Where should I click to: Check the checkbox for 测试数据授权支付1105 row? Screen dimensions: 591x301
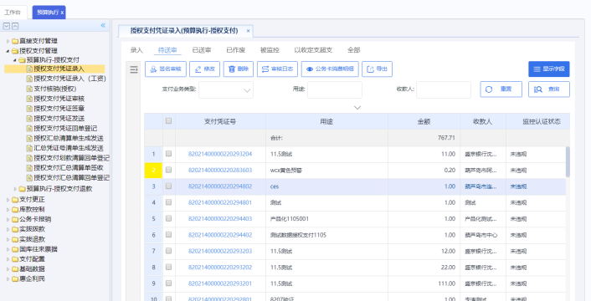168,235
